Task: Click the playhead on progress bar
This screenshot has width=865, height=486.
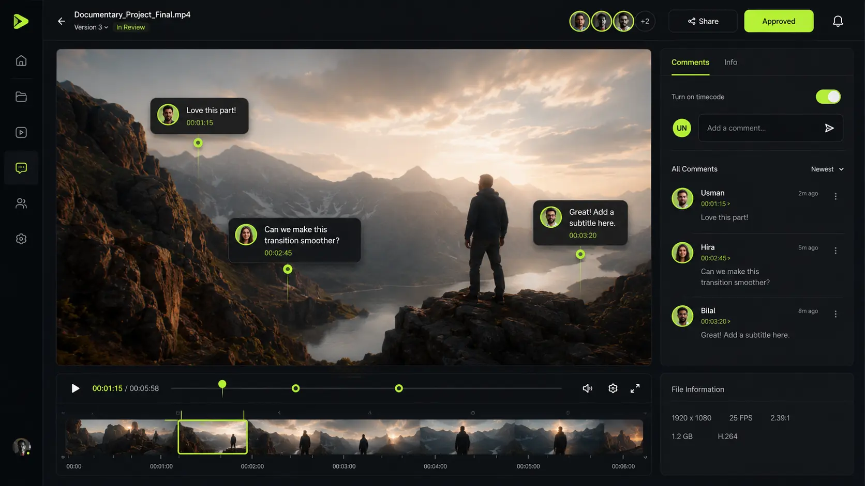Action: 222,384
